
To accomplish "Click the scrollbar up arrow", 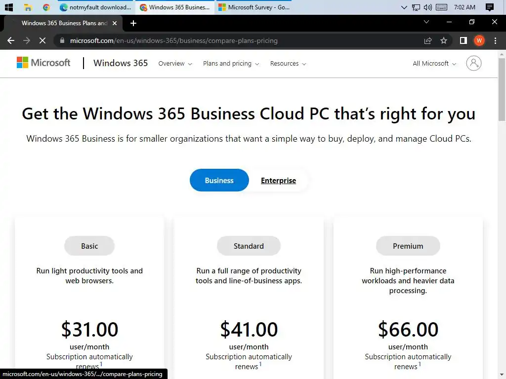I will (502, 54).
